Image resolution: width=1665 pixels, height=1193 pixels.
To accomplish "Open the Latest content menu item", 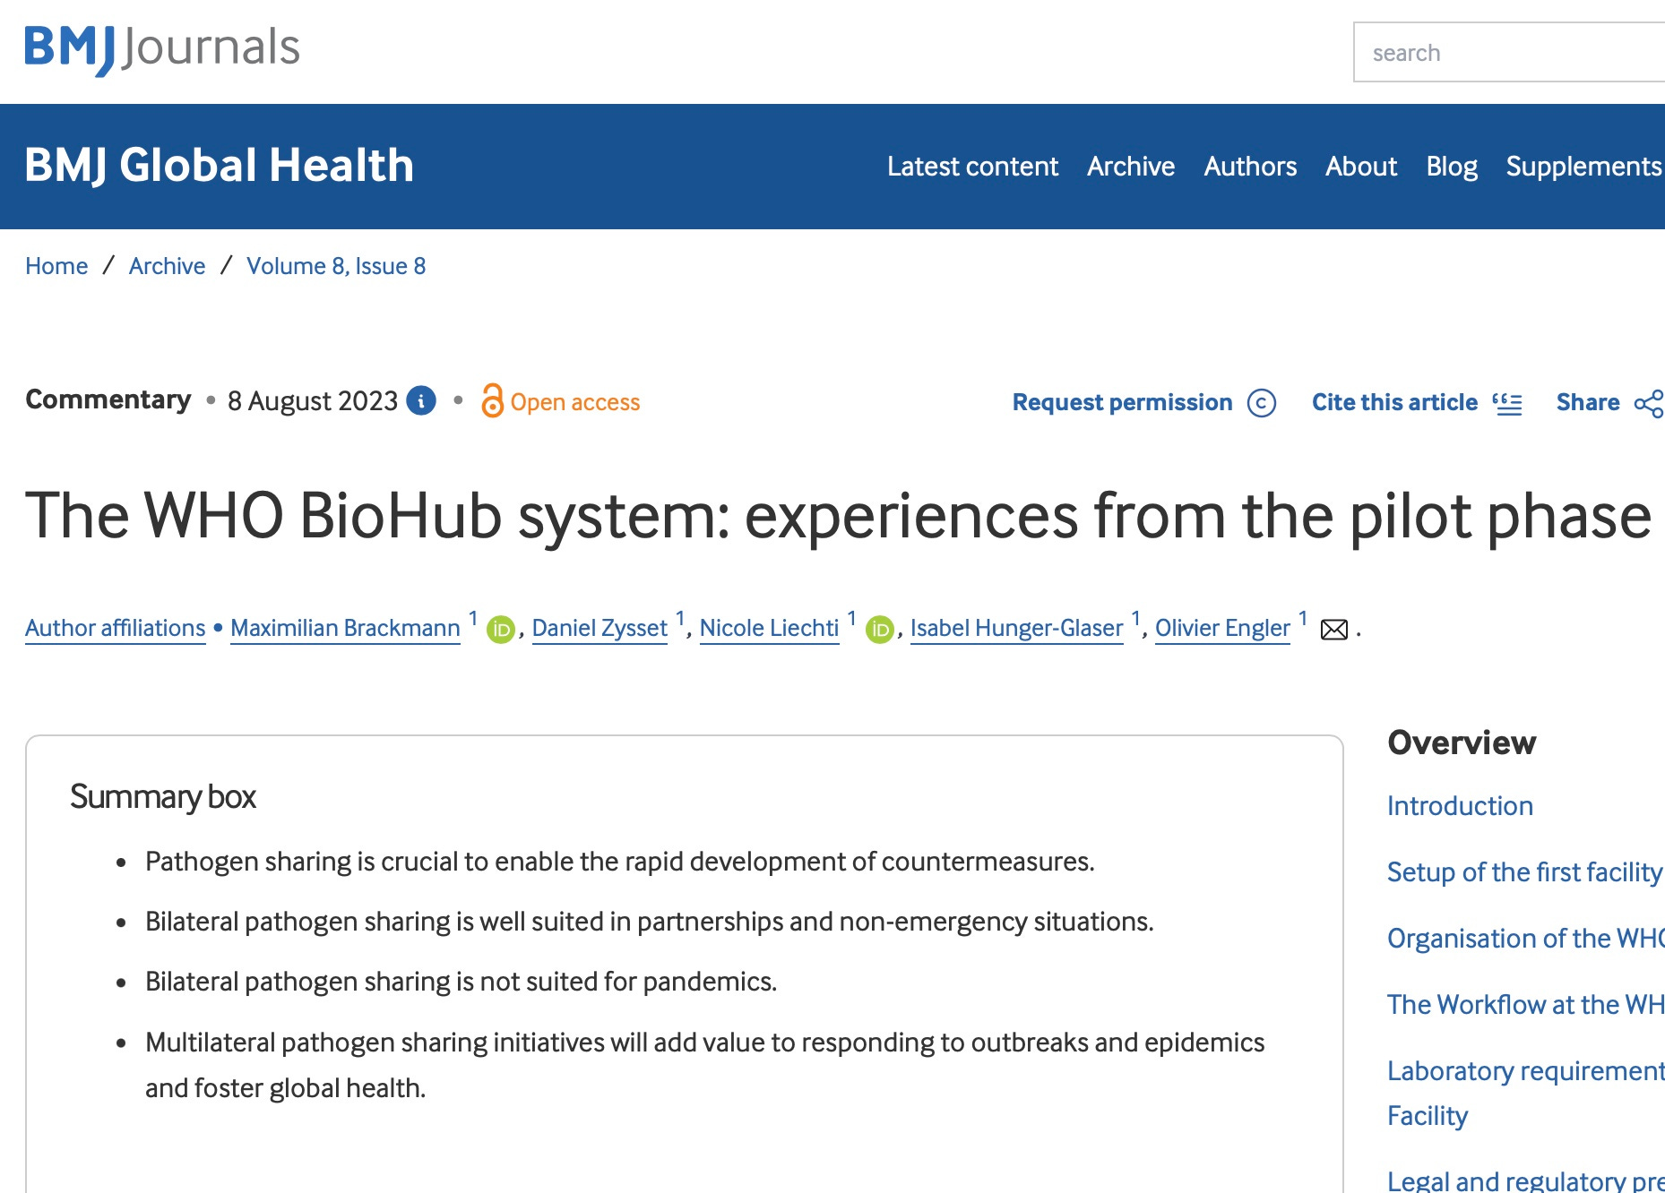I will click(972, 167).
